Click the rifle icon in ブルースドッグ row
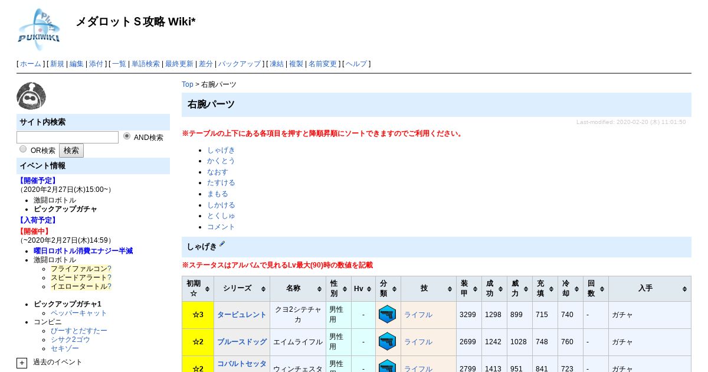Image resolution: width=708 pixels, height=372 pixels. coord(387,341)
